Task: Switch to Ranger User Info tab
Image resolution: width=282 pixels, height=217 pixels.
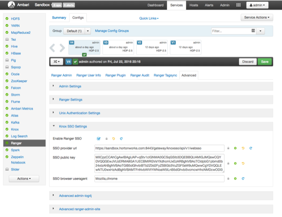Action: (88, 75)
